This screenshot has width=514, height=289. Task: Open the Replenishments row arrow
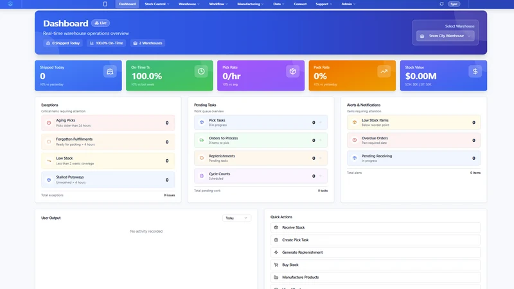pos(320,158)
